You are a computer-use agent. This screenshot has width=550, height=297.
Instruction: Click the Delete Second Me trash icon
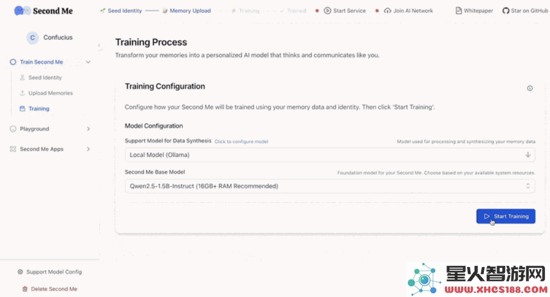[x=25, y=289]
